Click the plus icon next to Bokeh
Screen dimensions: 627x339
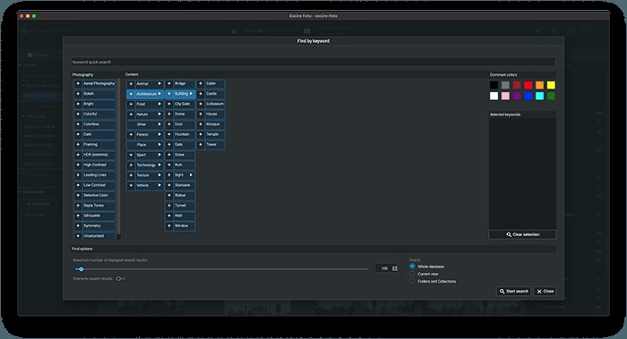(78, 94)
